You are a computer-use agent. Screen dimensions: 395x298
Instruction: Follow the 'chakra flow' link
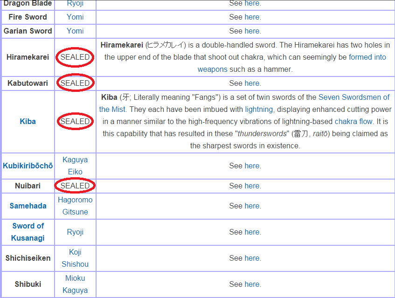[x=353, y=121]
